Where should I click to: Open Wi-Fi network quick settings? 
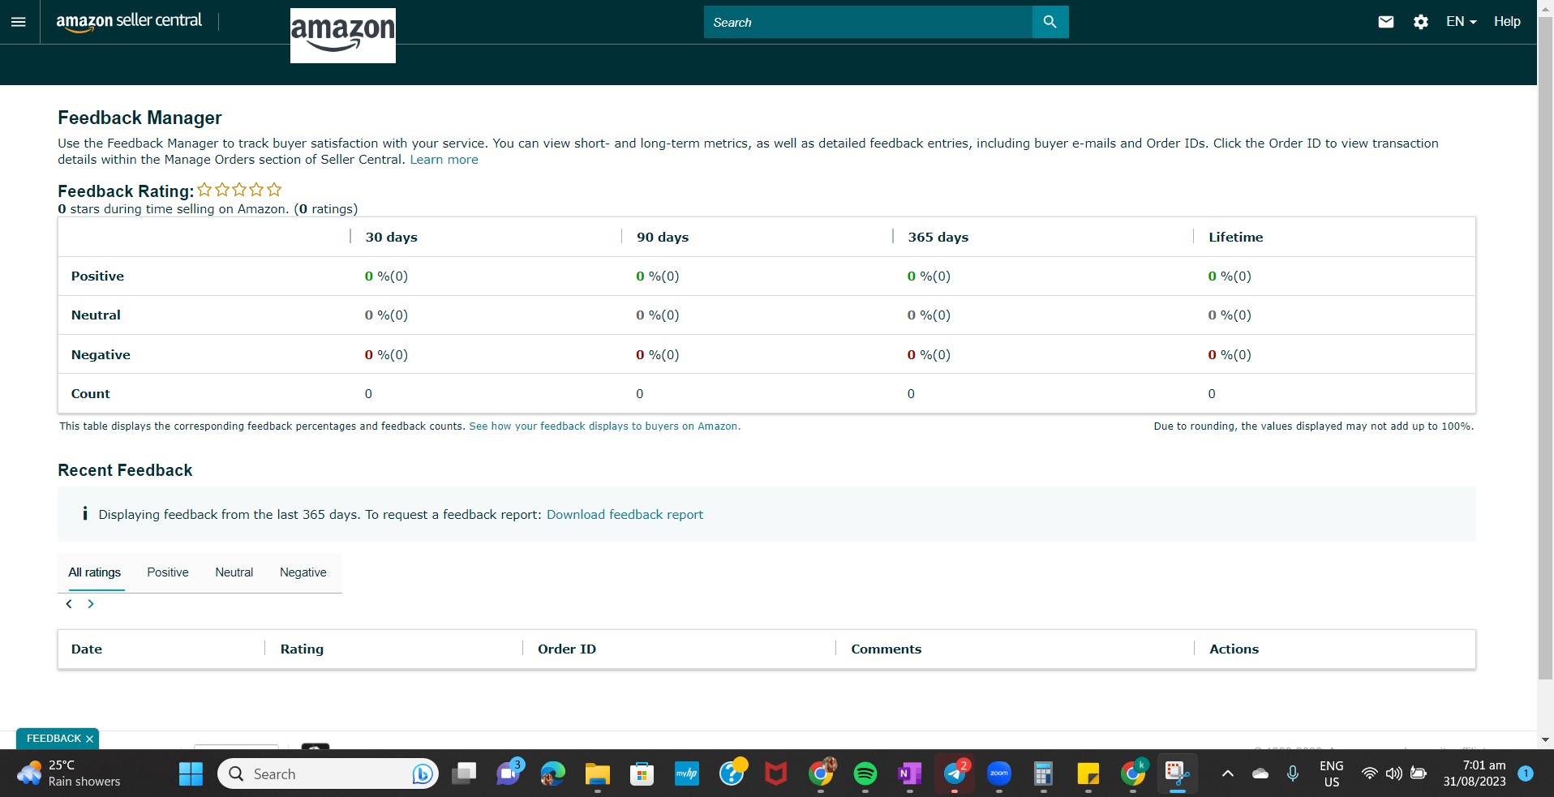coord(1369,774)
